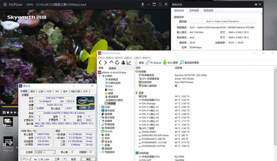Click the PotPlayer yellow seek bar

coord(10,107)
